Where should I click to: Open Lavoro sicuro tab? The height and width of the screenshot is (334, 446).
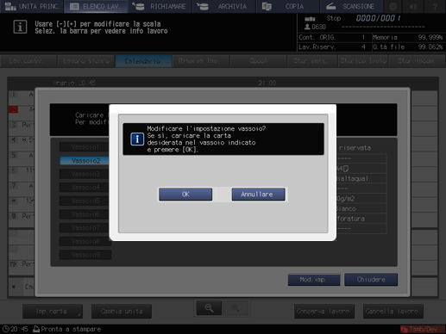point(86,61)
